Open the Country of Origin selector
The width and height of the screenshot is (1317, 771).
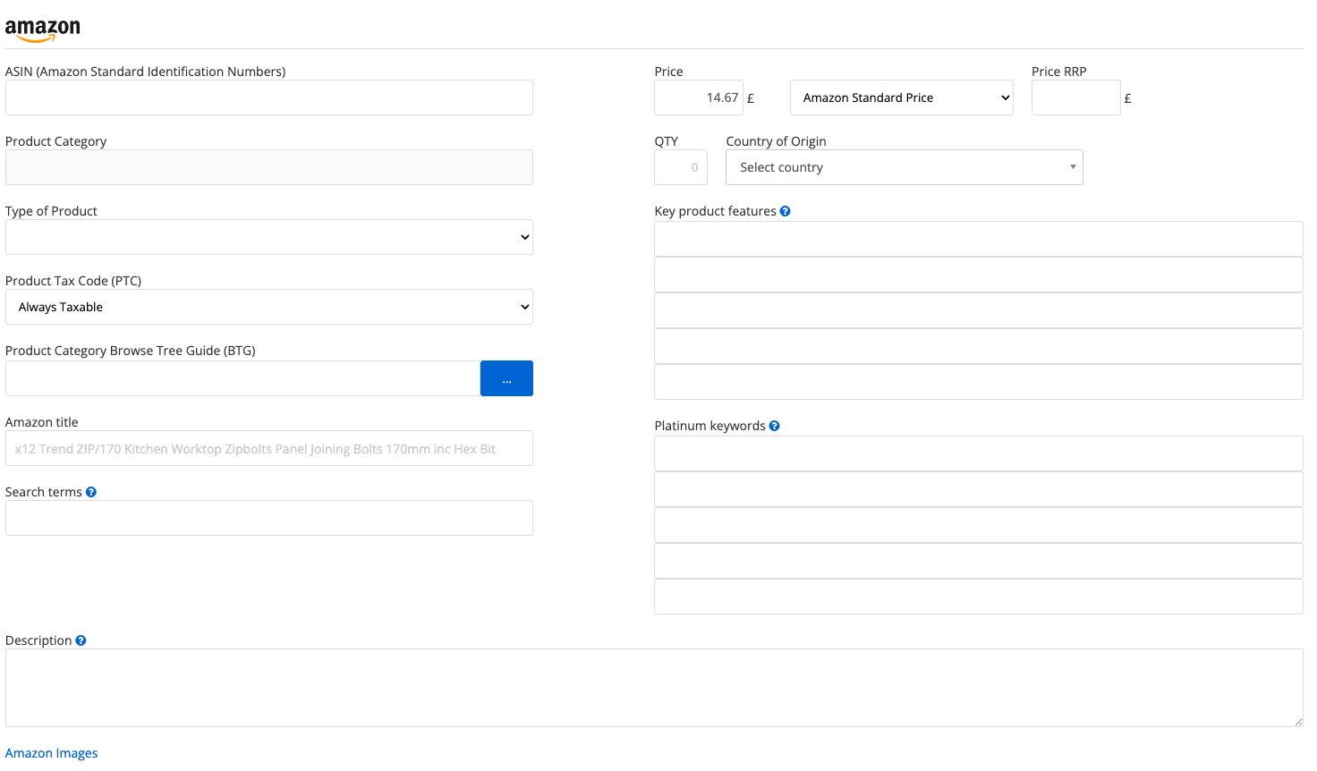[905, 167]
